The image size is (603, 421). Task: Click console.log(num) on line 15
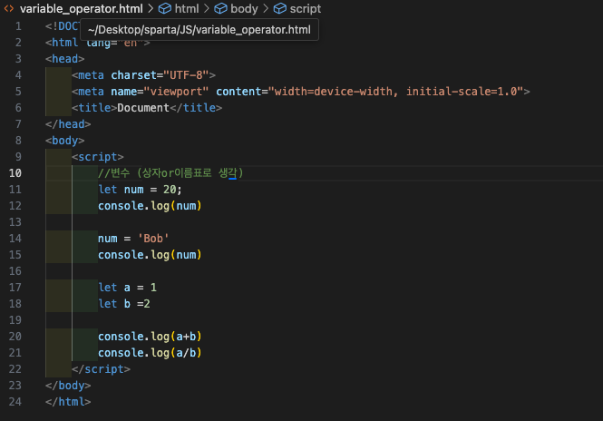pos(150,255)
